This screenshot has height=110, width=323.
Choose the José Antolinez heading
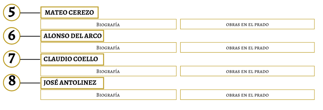[72, 83]
